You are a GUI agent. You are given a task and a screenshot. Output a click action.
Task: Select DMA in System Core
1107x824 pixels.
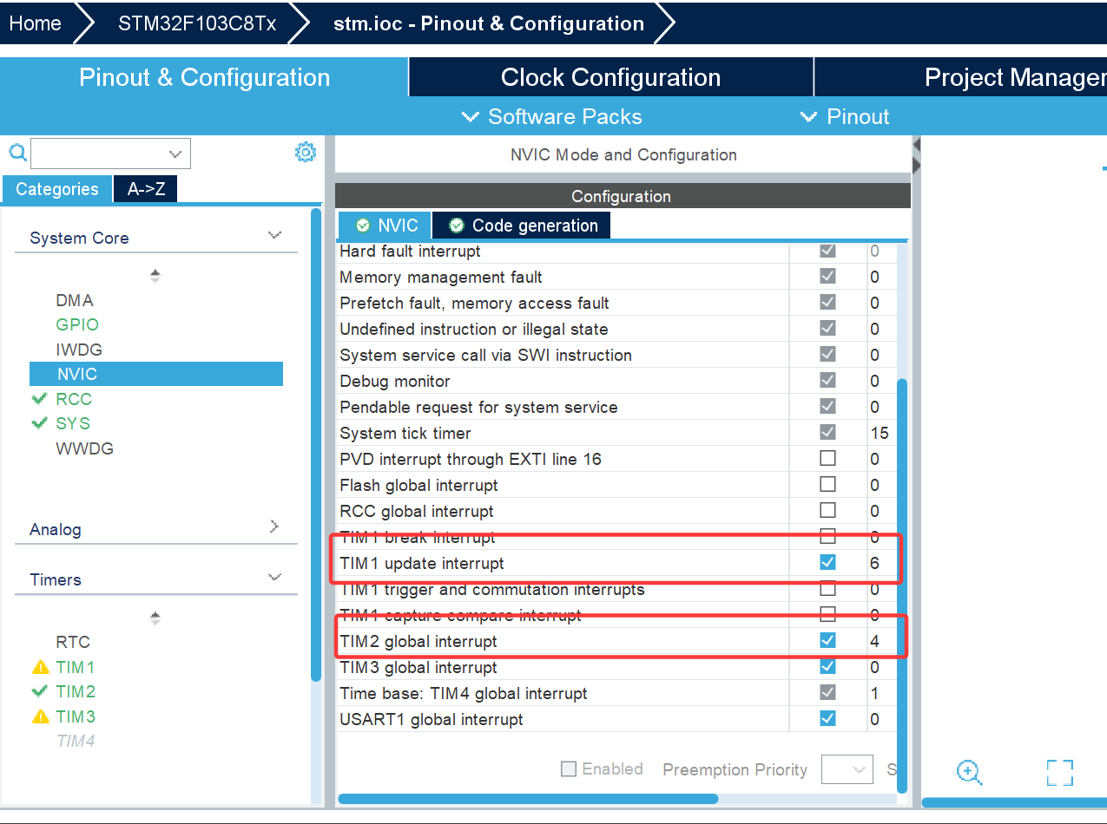point(75,300)
